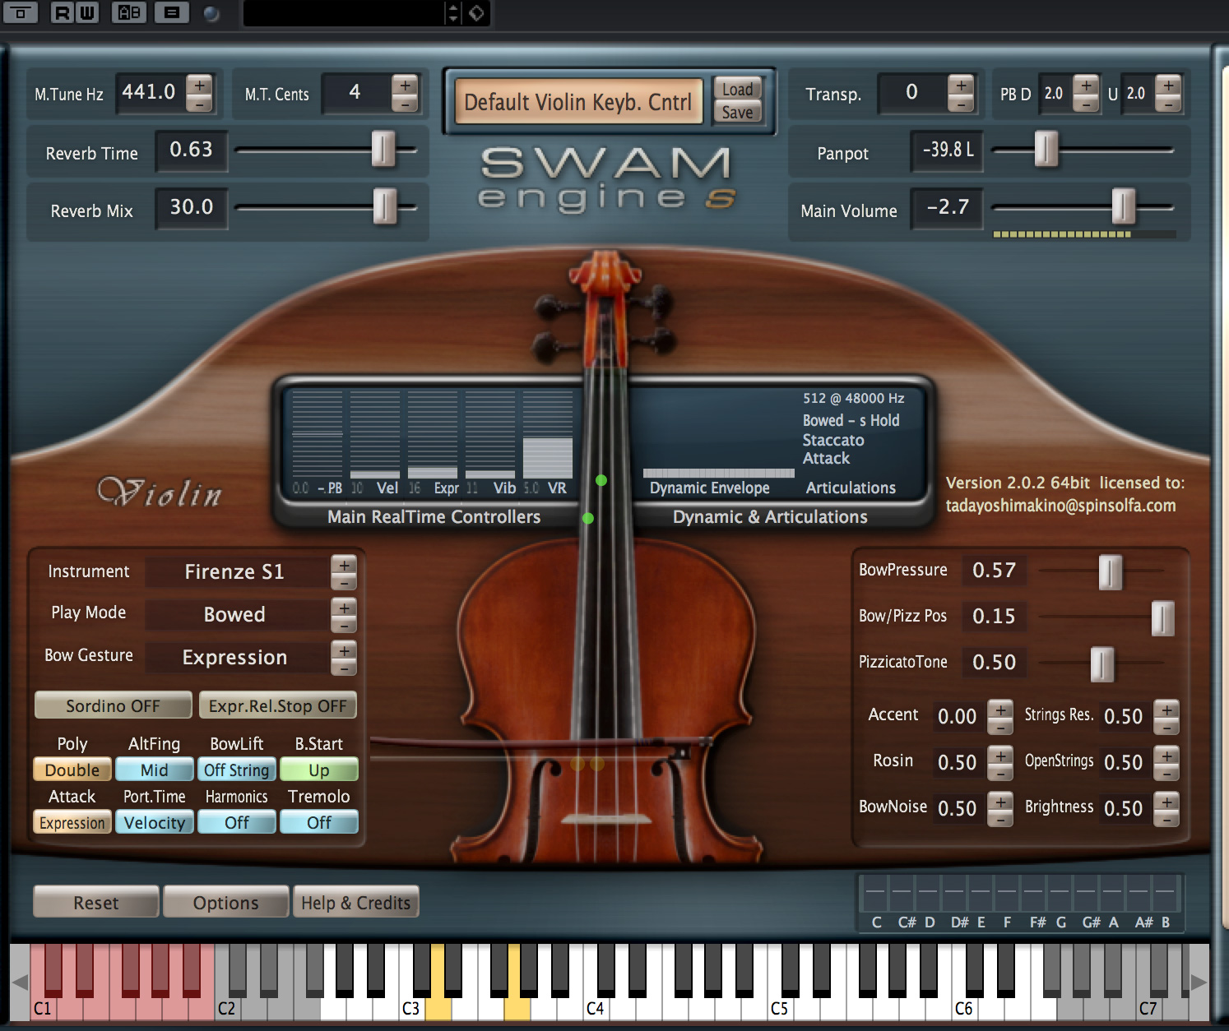Click the Bow/Pizz Pos slider handle
The height and width of the screenshot is (1031, 1229).
coord(1162,617)
